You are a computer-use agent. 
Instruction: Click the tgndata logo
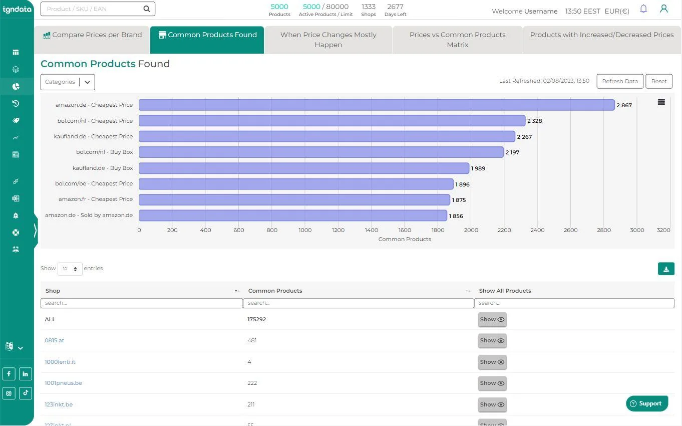coord(16,9)
